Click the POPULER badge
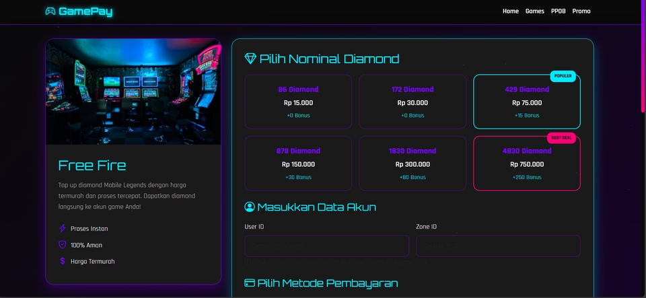Screen dimensions: 646x298 563,76
